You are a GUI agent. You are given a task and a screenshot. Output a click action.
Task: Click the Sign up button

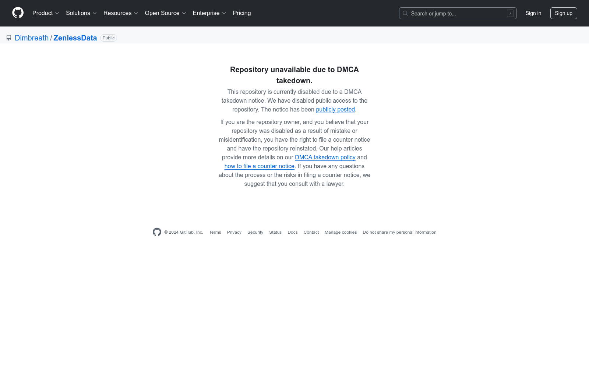coord(563,13)
